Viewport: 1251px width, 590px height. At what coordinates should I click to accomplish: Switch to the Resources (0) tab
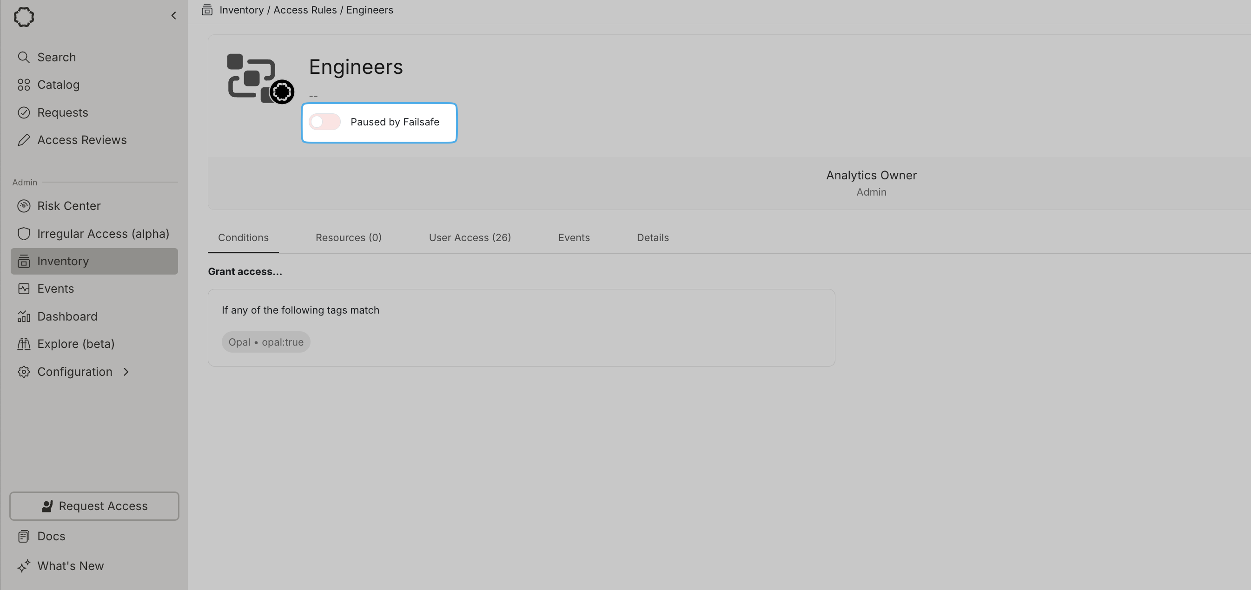point(348,238)
